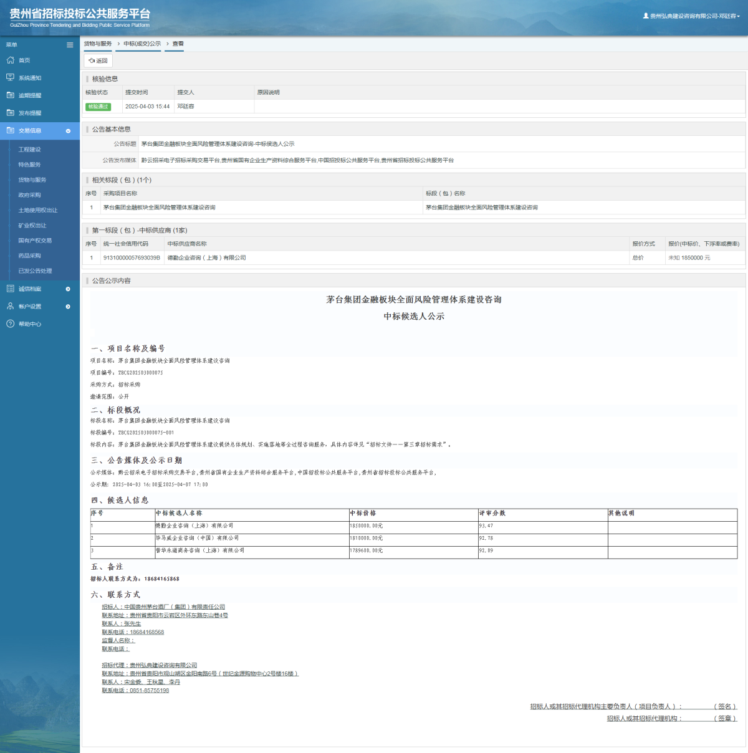Open 工程建设 submenu item
748x753 pixels.
29,150
